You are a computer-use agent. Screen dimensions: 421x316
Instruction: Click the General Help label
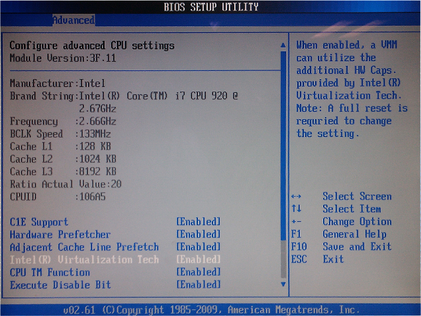[355, 234]
